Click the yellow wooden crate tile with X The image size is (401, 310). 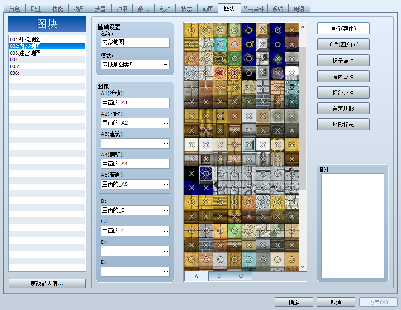291,145
